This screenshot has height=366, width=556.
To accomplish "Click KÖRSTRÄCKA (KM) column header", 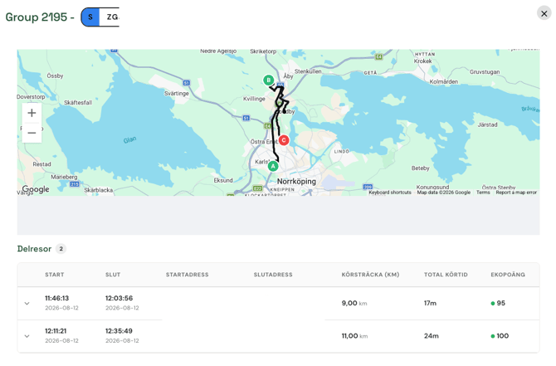I will point(370,275).
